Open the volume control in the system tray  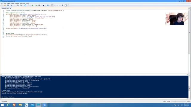tap(182, 105)
